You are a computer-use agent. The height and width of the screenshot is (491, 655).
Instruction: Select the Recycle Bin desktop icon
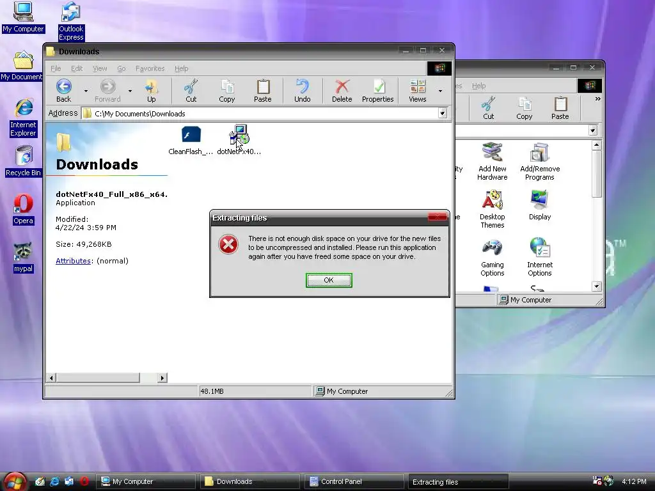point(24,161)
